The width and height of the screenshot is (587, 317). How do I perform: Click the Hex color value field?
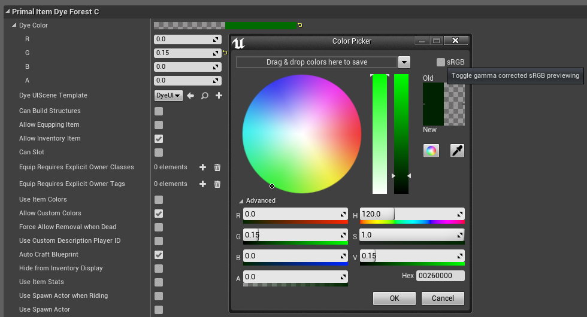(x=440, y=276)
